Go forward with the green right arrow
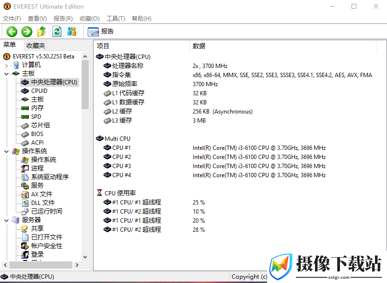The height and width of the screenshot is (283, 387). [27, 32]
